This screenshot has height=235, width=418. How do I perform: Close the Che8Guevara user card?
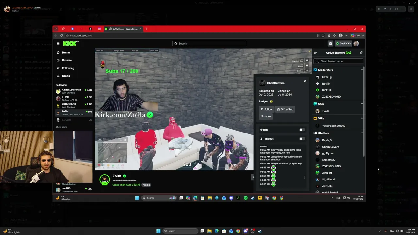[305, 81]
